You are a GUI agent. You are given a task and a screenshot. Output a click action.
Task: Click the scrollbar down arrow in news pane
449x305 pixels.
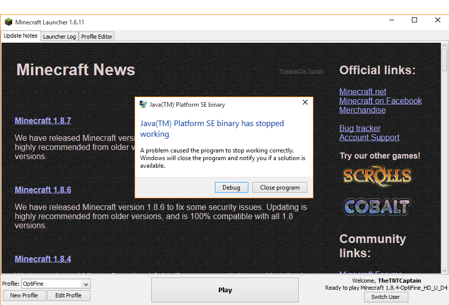pos(444,270)
